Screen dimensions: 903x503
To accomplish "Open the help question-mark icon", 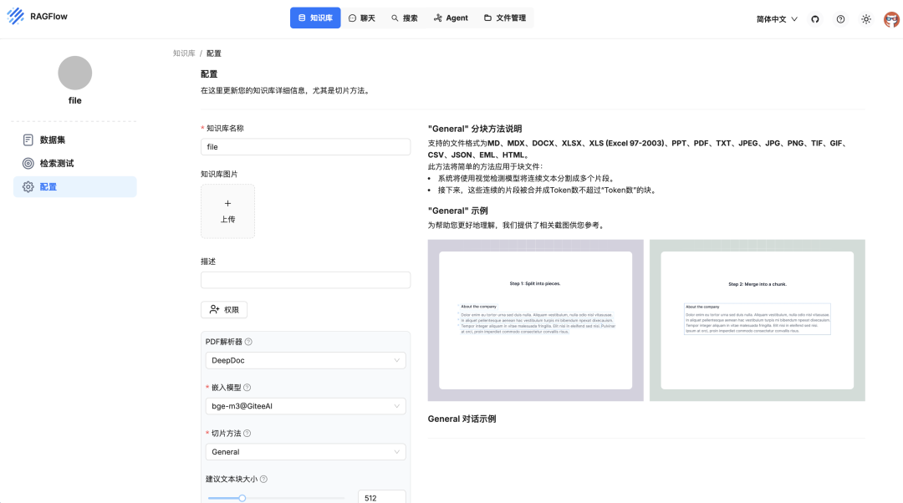I will coord(839,18).
